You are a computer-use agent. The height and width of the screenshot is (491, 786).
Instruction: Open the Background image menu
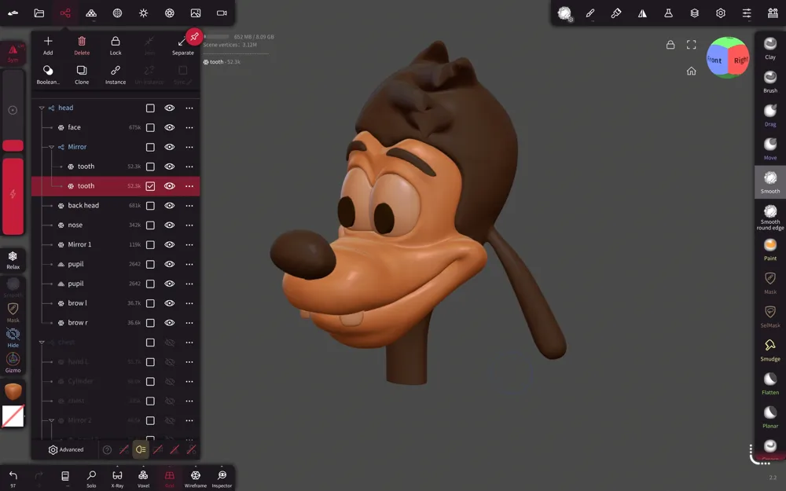point(196,13)
